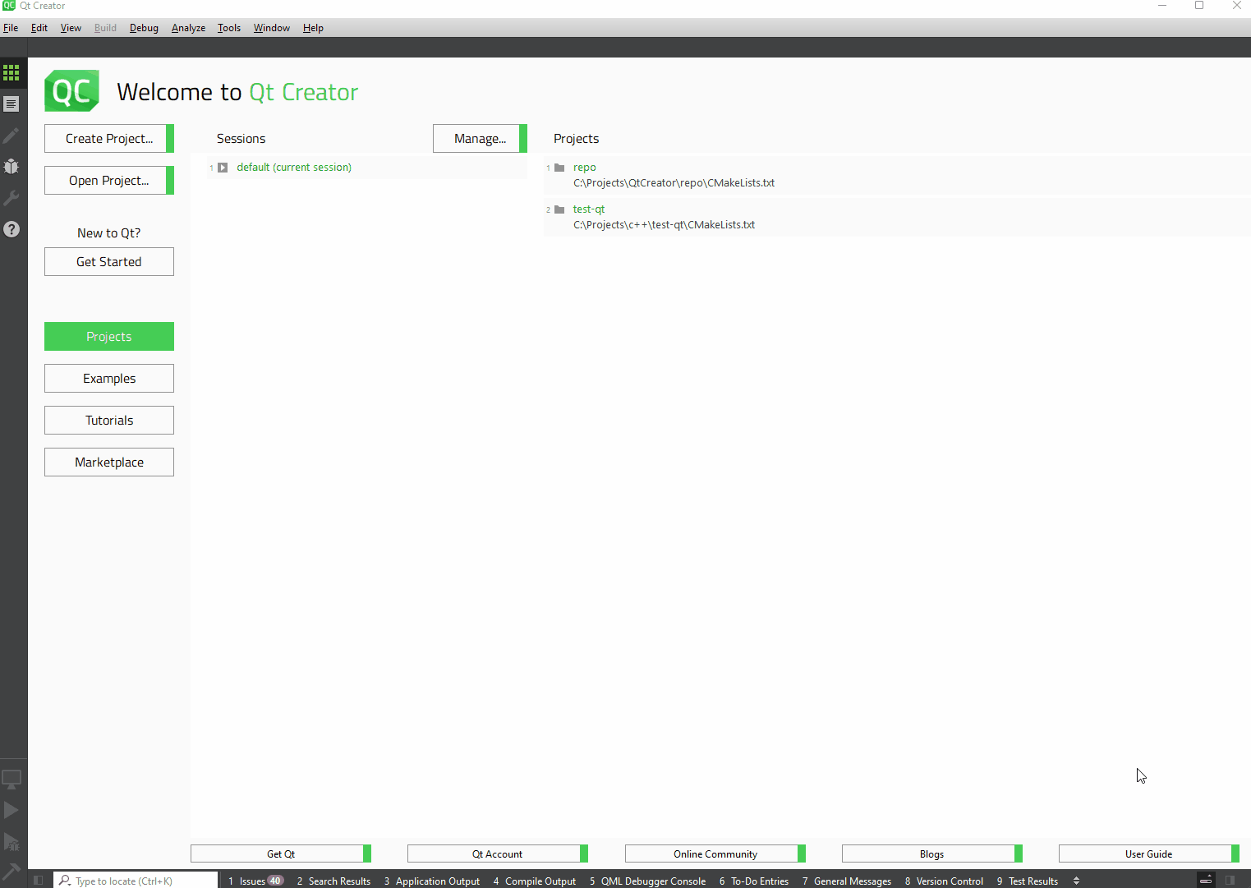1251x888 pixels.
Task: Open the Welcome mode grid icon
Action: 12,72
